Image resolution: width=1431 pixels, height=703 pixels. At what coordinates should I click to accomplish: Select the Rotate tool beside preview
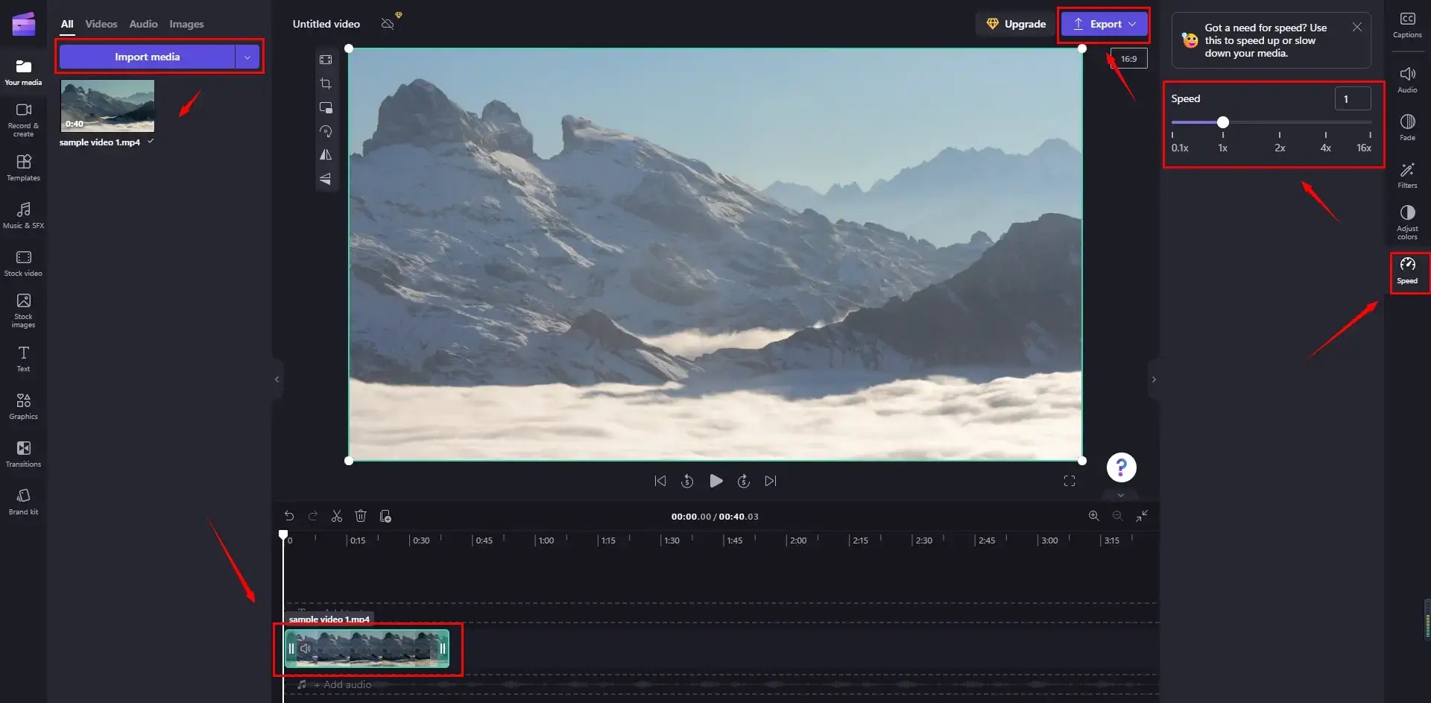pyautogui.click(x=326, y=131)
